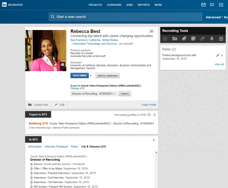
Task: Open the REPORTS menu
Action: click(144, 5)
